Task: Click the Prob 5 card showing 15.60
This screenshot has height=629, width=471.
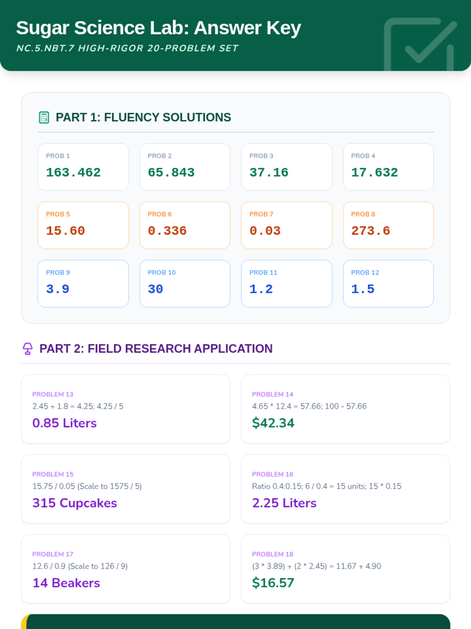Action: (x=83, y=225)
